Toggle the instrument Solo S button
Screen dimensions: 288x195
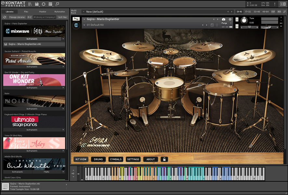(x=237, y=19)
